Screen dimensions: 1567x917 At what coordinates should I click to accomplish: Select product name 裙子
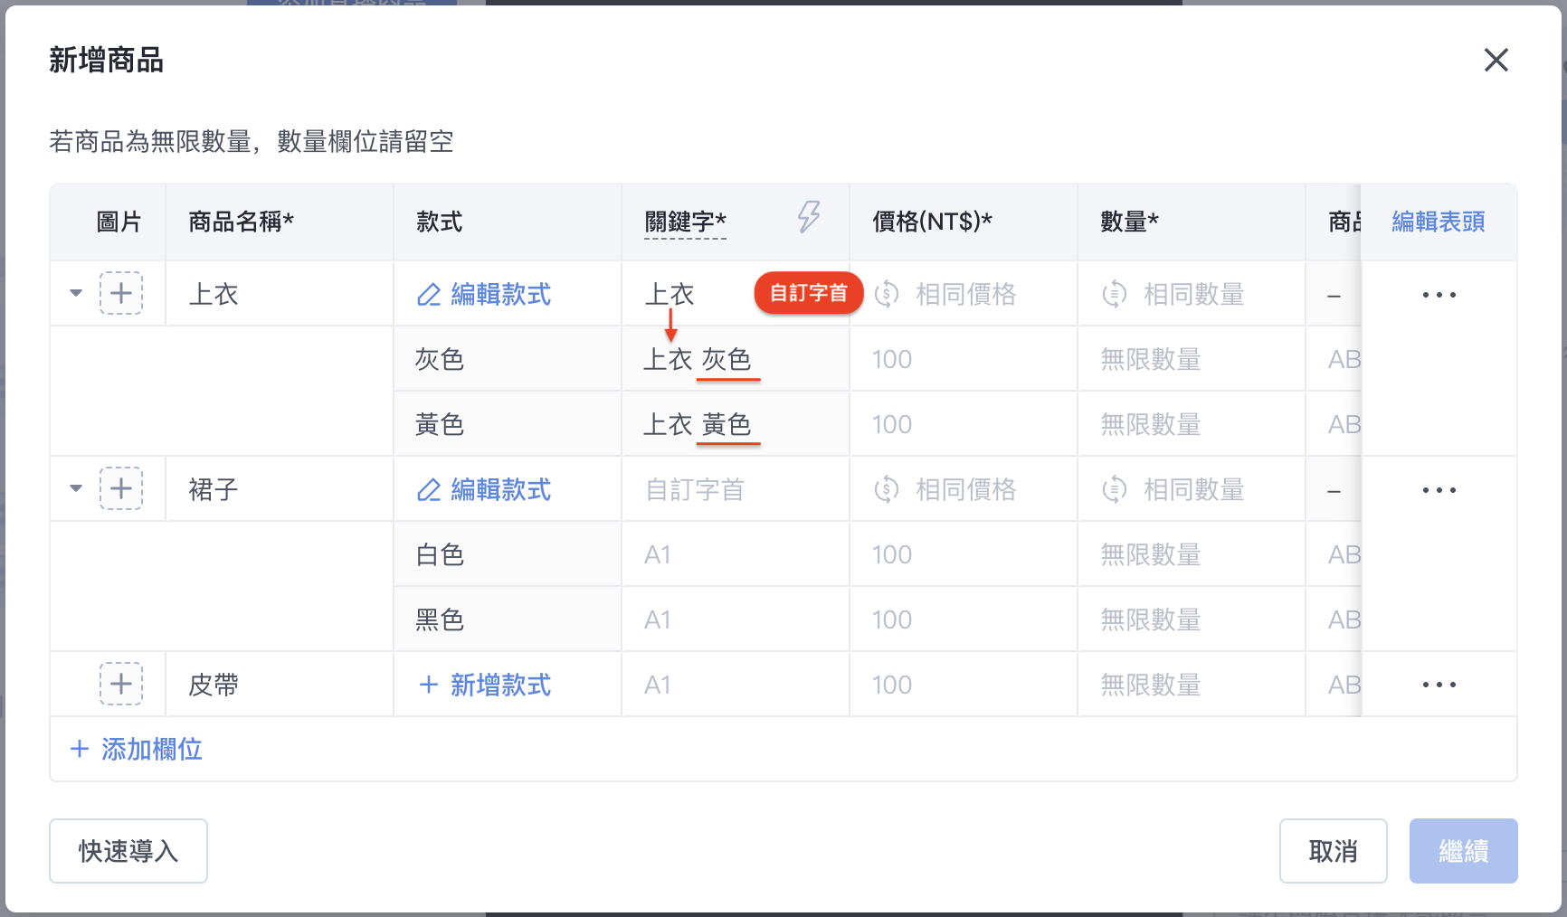point(280,489)
